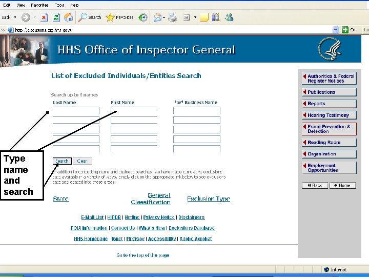Viewport: 369px width, 277px height.
Task: Open Fraud Prevention & Detection button
Action: pos(329,129)
